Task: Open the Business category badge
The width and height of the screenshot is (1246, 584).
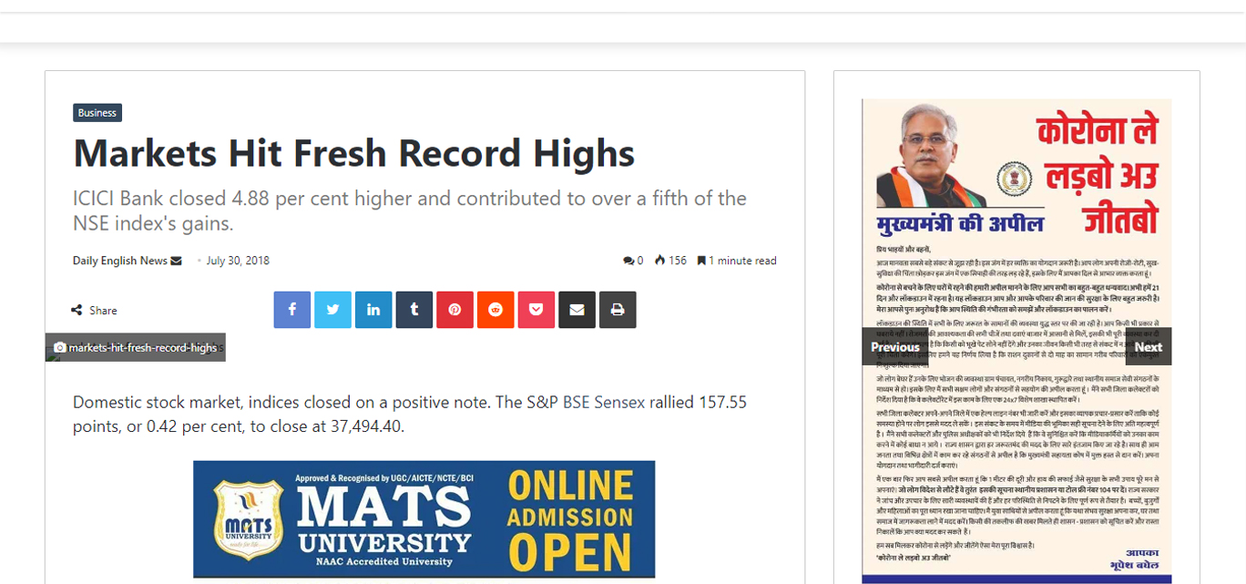Action: [x=97, y=113]
